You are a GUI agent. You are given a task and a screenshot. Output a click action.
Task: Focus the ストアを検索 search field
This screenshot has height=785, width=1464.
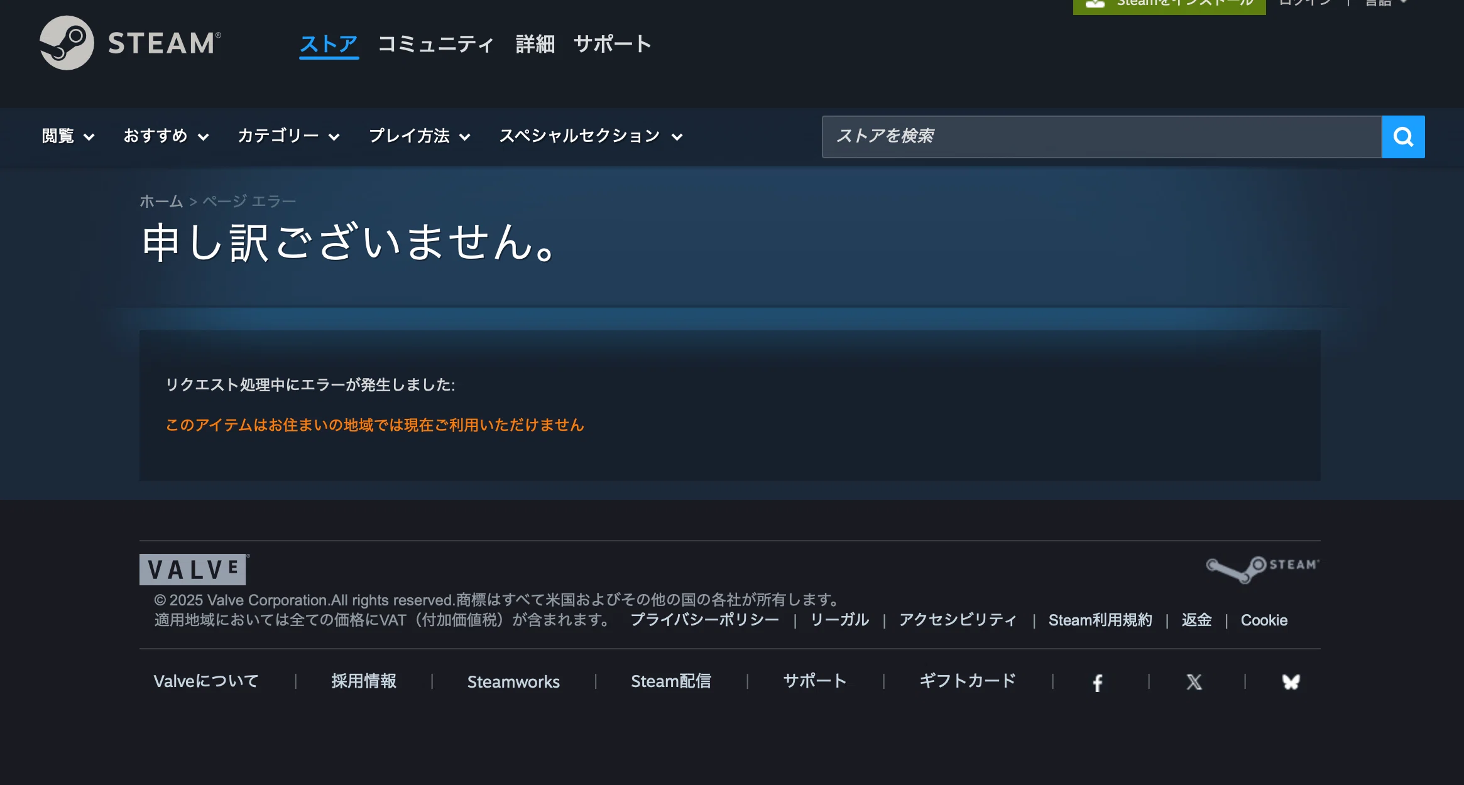click(1102, 136)
